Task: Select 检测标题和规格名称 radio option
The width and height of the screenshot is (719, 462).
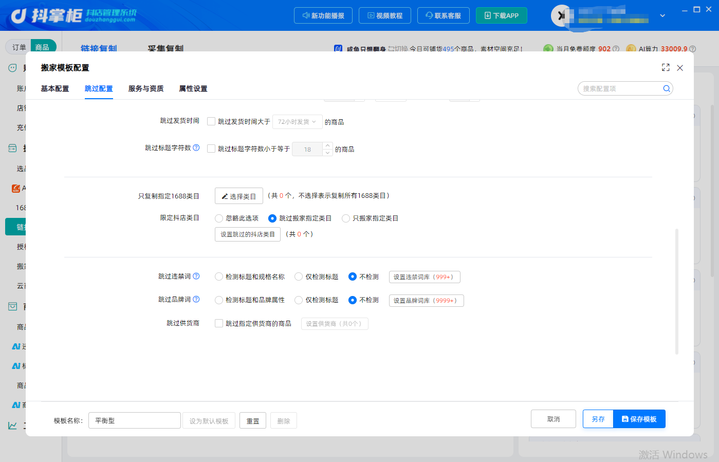Action: pos(219,276)
